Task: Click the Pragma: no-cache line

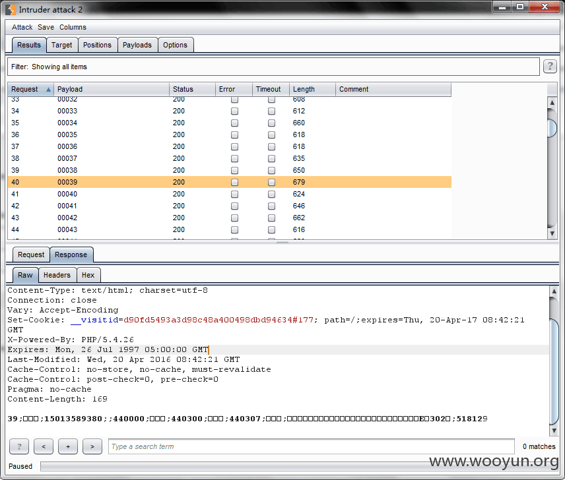Action: pyautogui.click(x=50, y=389)
